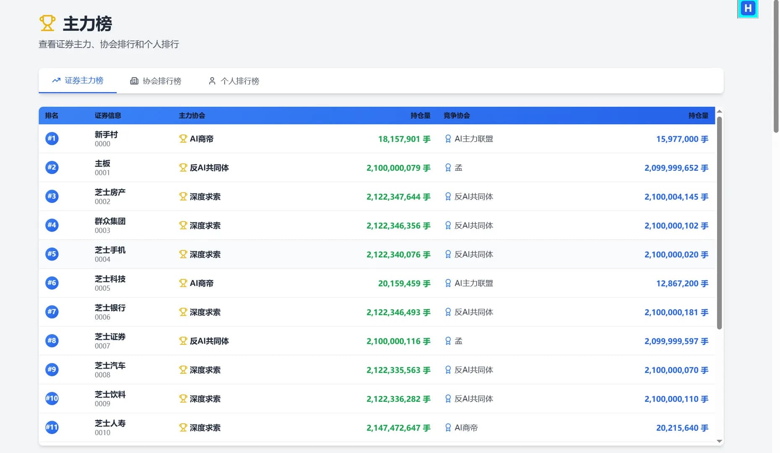Click medal icon in 芝士汽车 row
The width and height of the screenshot is (780, 453).
tap(448, 370)
